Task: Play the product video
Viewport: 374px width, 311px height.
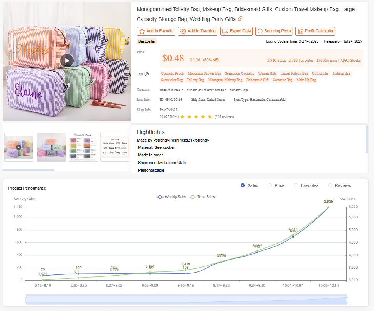Action: [67, 61]
